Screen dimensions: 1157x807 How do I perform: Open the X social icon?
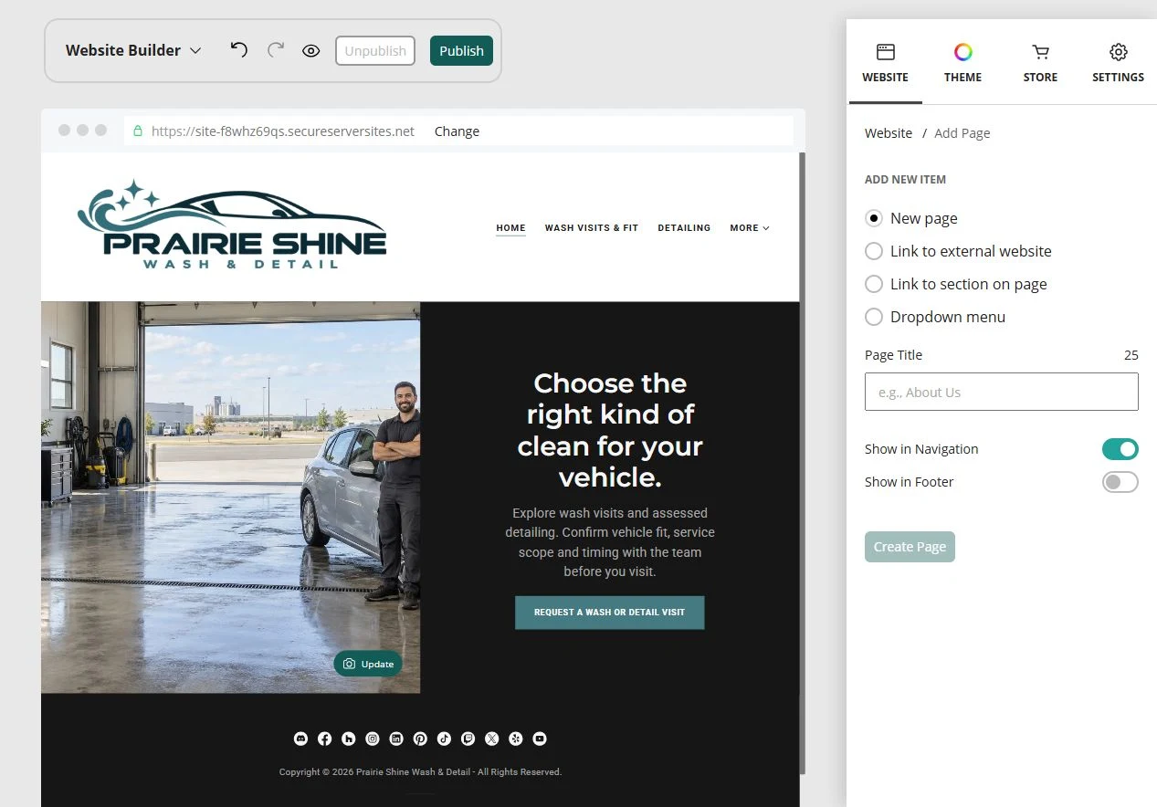tap(492, 739)
